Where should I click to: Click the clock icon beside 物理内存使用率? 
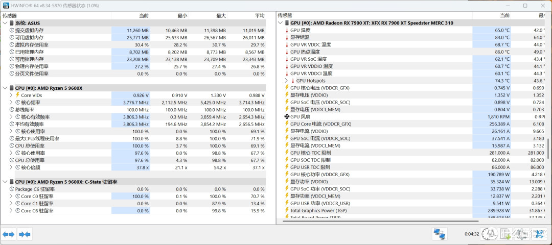(12, 66)
